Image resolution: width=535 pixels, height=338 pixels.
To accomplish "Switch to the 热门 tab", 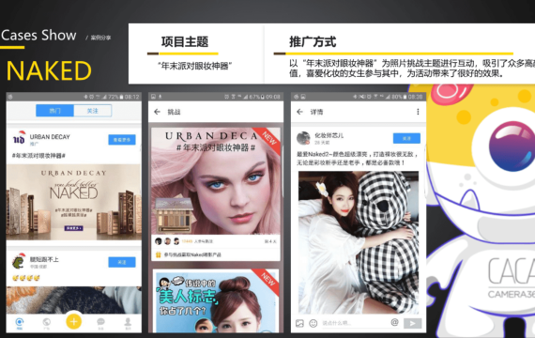I will coord(55,111).
